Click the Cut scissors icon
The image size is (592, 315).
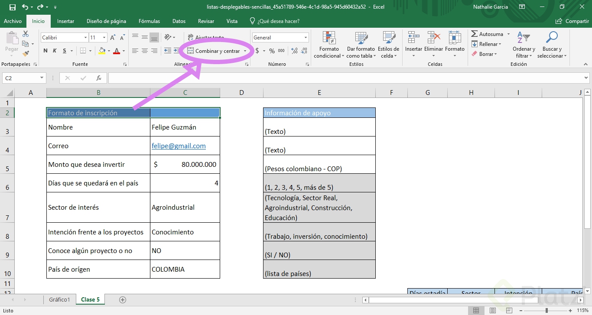pos(26,34)
